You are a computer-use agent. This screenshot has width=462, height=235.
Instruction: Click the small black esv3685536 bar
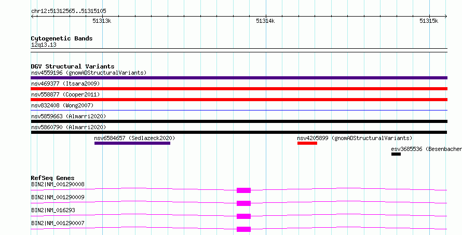coord(396,154)
